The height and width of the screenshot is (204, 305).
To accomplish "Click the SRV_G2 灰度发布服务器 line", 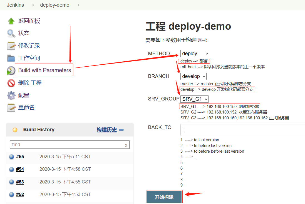I will click(x=224, y=112).
